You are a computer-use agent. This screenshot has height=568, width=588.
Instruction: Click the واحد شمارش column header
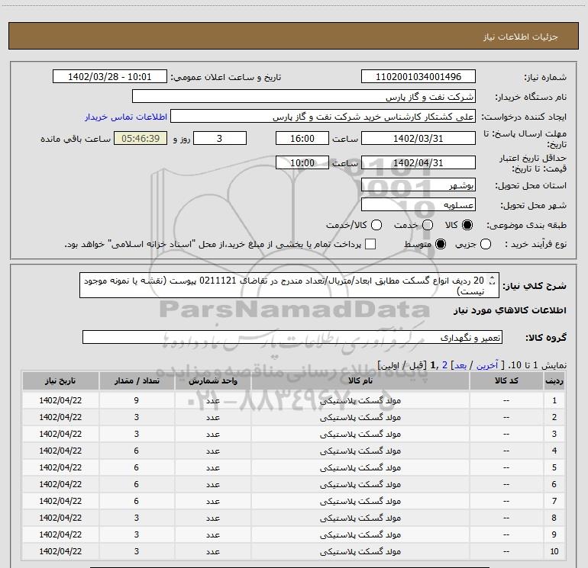[x=212, y=380]
